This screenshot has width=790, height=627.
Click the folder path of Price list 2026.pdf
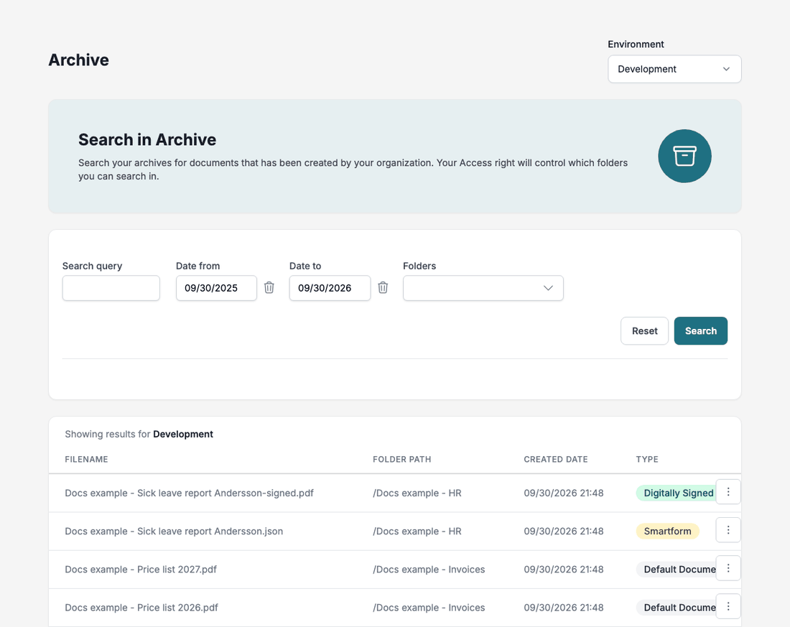pyautogui.click(x=429, y=608)
